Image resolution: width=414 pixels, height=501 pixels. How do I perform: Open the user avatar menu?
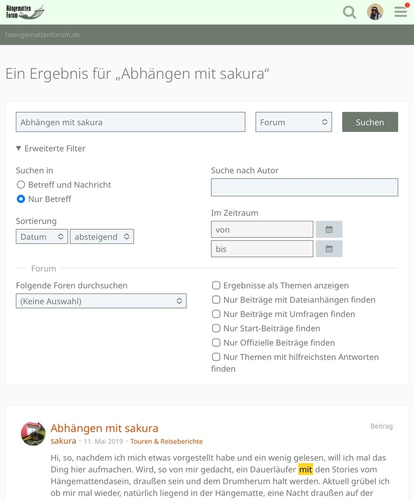(375, 12)
